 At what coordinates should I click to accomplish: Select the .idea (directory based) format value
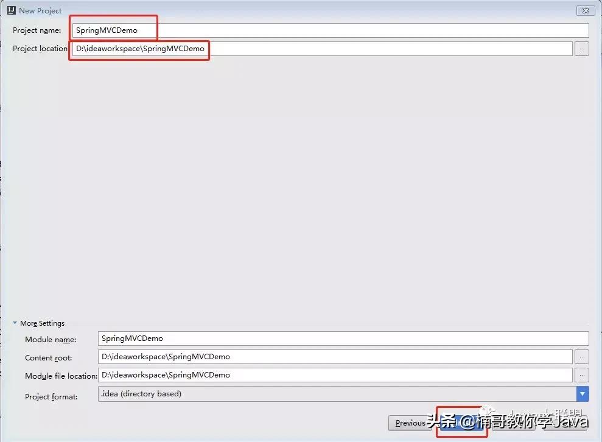click(x=141, y=393)
